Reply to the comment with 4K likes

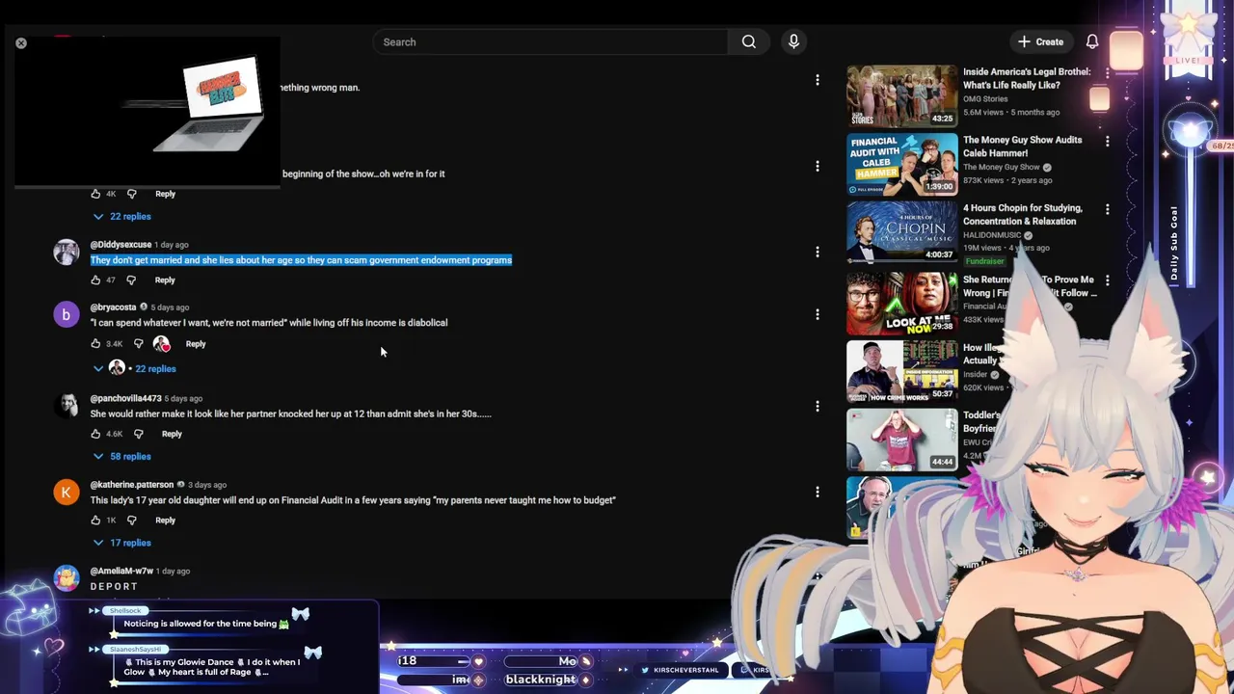(x=165, y=194)
